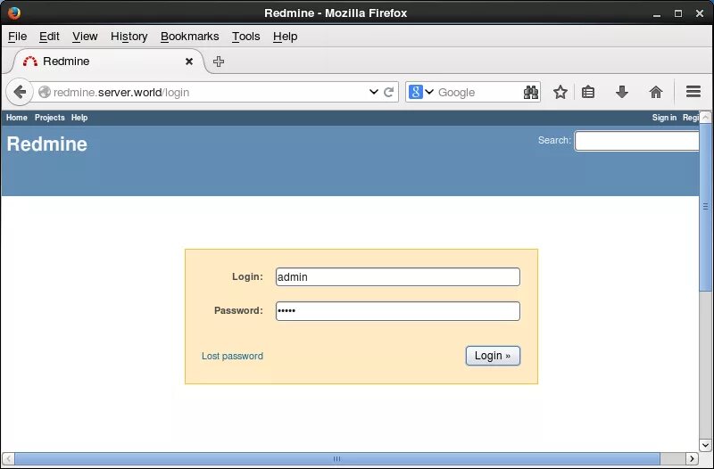
Task: Select the Redmine browser tab
Action: pos(108,62)
